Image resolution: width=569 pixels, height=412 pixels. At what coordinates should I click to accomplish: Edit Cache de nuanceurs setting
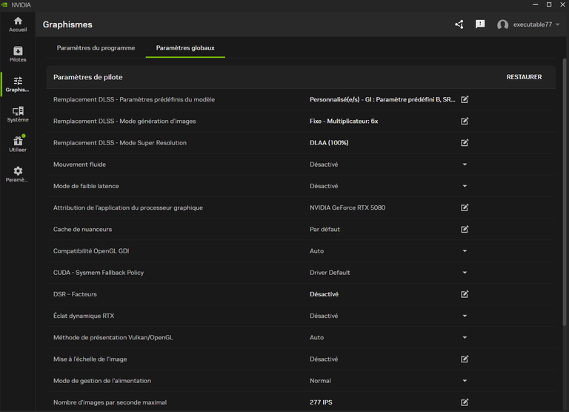pos(465,230)
